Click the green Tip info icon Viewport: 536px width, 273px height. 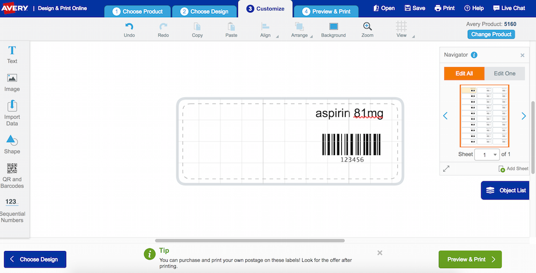tap(150, 254)
